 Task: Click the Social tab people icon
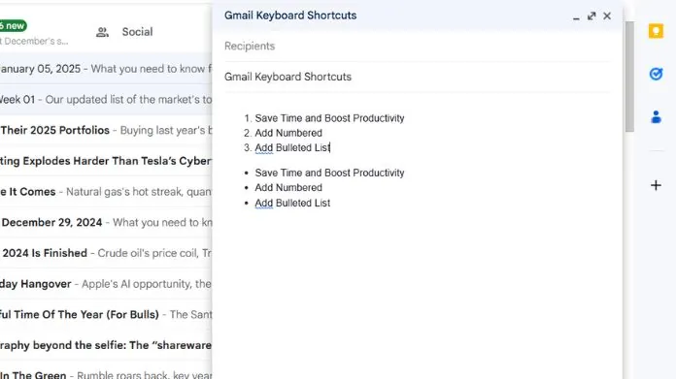pos(102,32)
